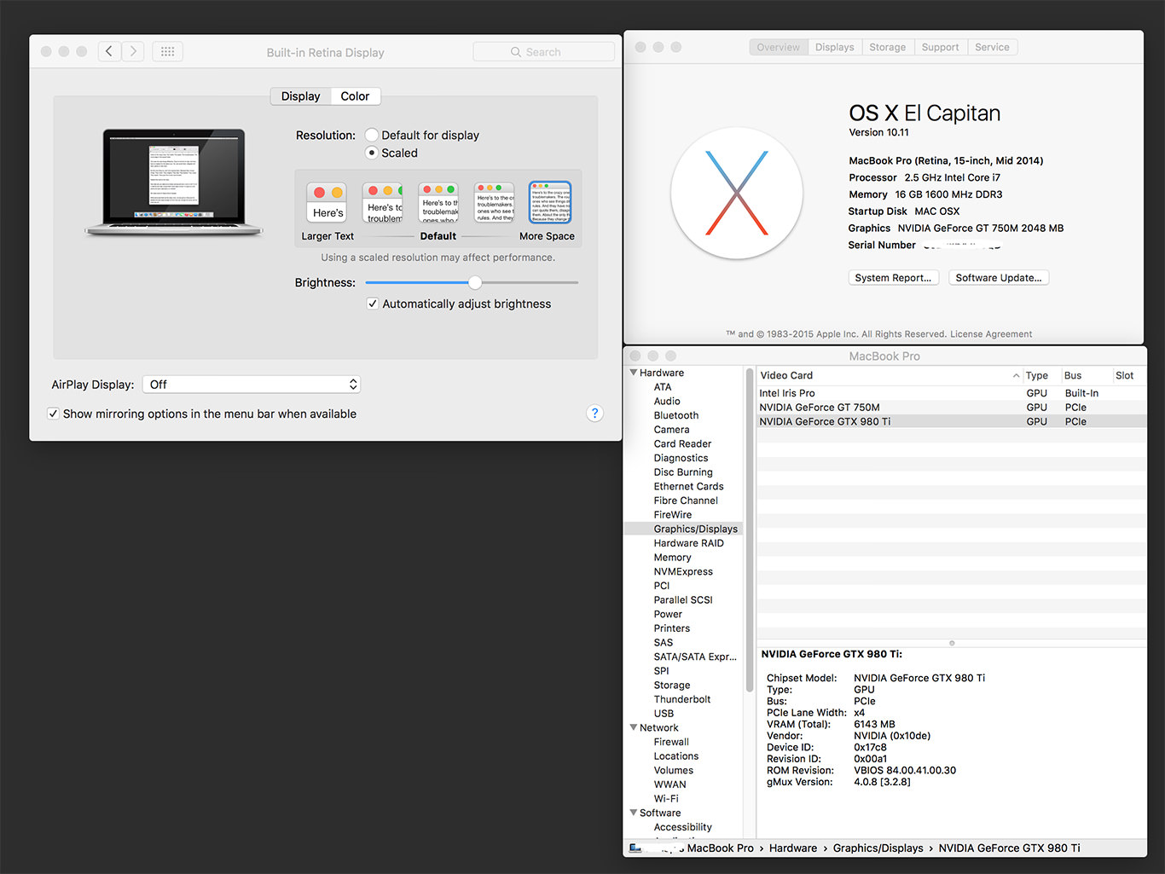The width and height of the screenshot is (1165, 874).
Task: Select Wi-Fi under Network
Action: click(666, 799)
